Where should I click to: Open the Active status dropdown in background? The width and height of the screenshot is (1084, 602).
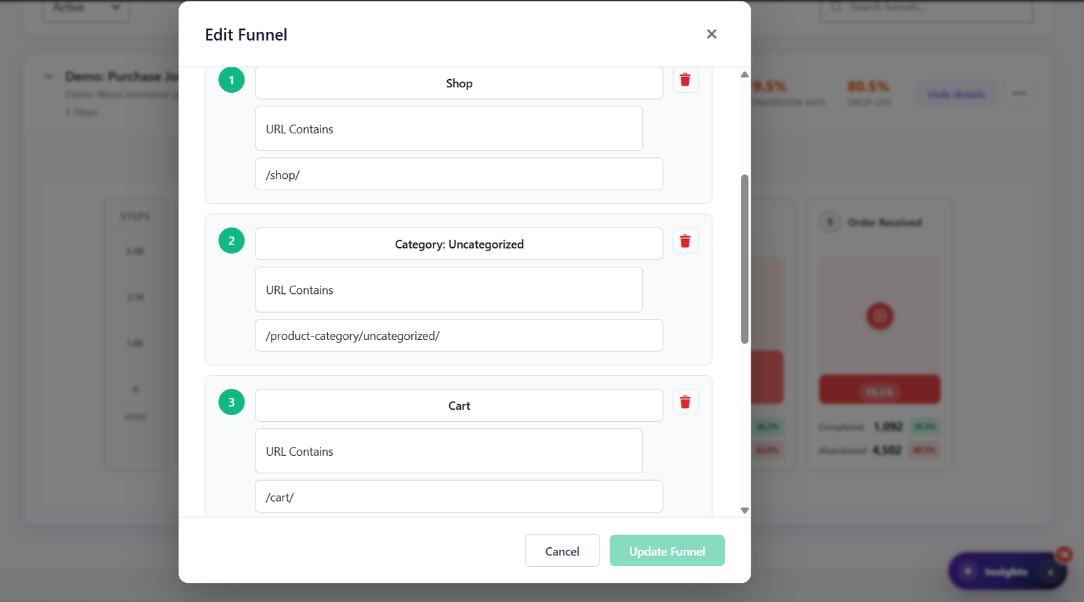(x=86, y=9)
